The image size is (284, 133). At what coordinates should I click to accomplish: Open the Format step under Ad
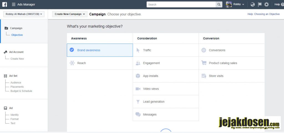14,119
